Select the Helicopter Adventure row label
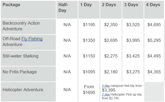This screenshot has height=102, width=165. (x=23, y=90)
